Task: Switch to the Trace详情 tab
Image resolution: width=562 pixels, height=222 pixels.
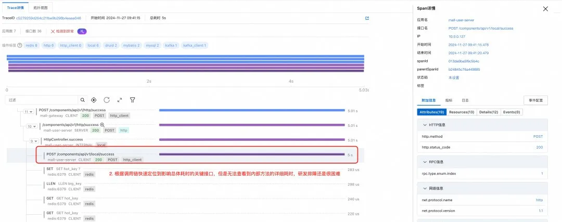Action: tap(16, 7)
